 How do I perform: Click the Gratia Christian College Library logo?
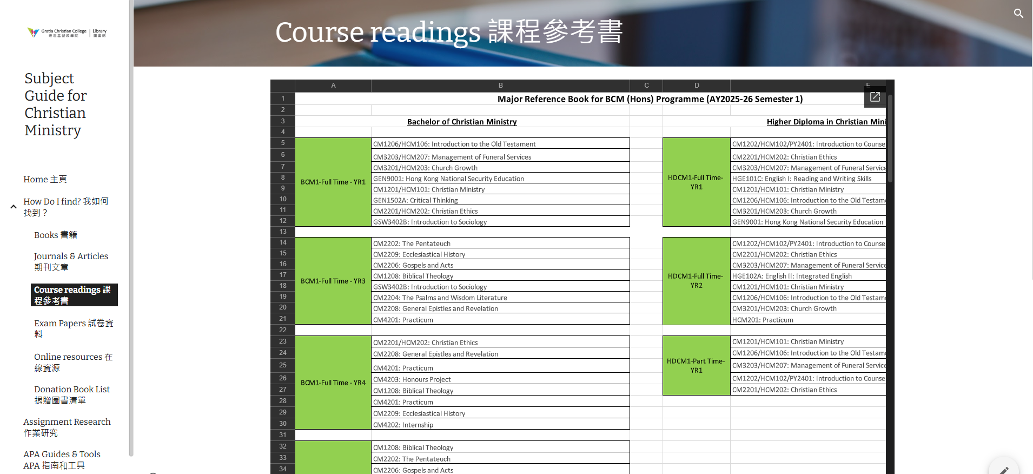[x=67, y=32]
